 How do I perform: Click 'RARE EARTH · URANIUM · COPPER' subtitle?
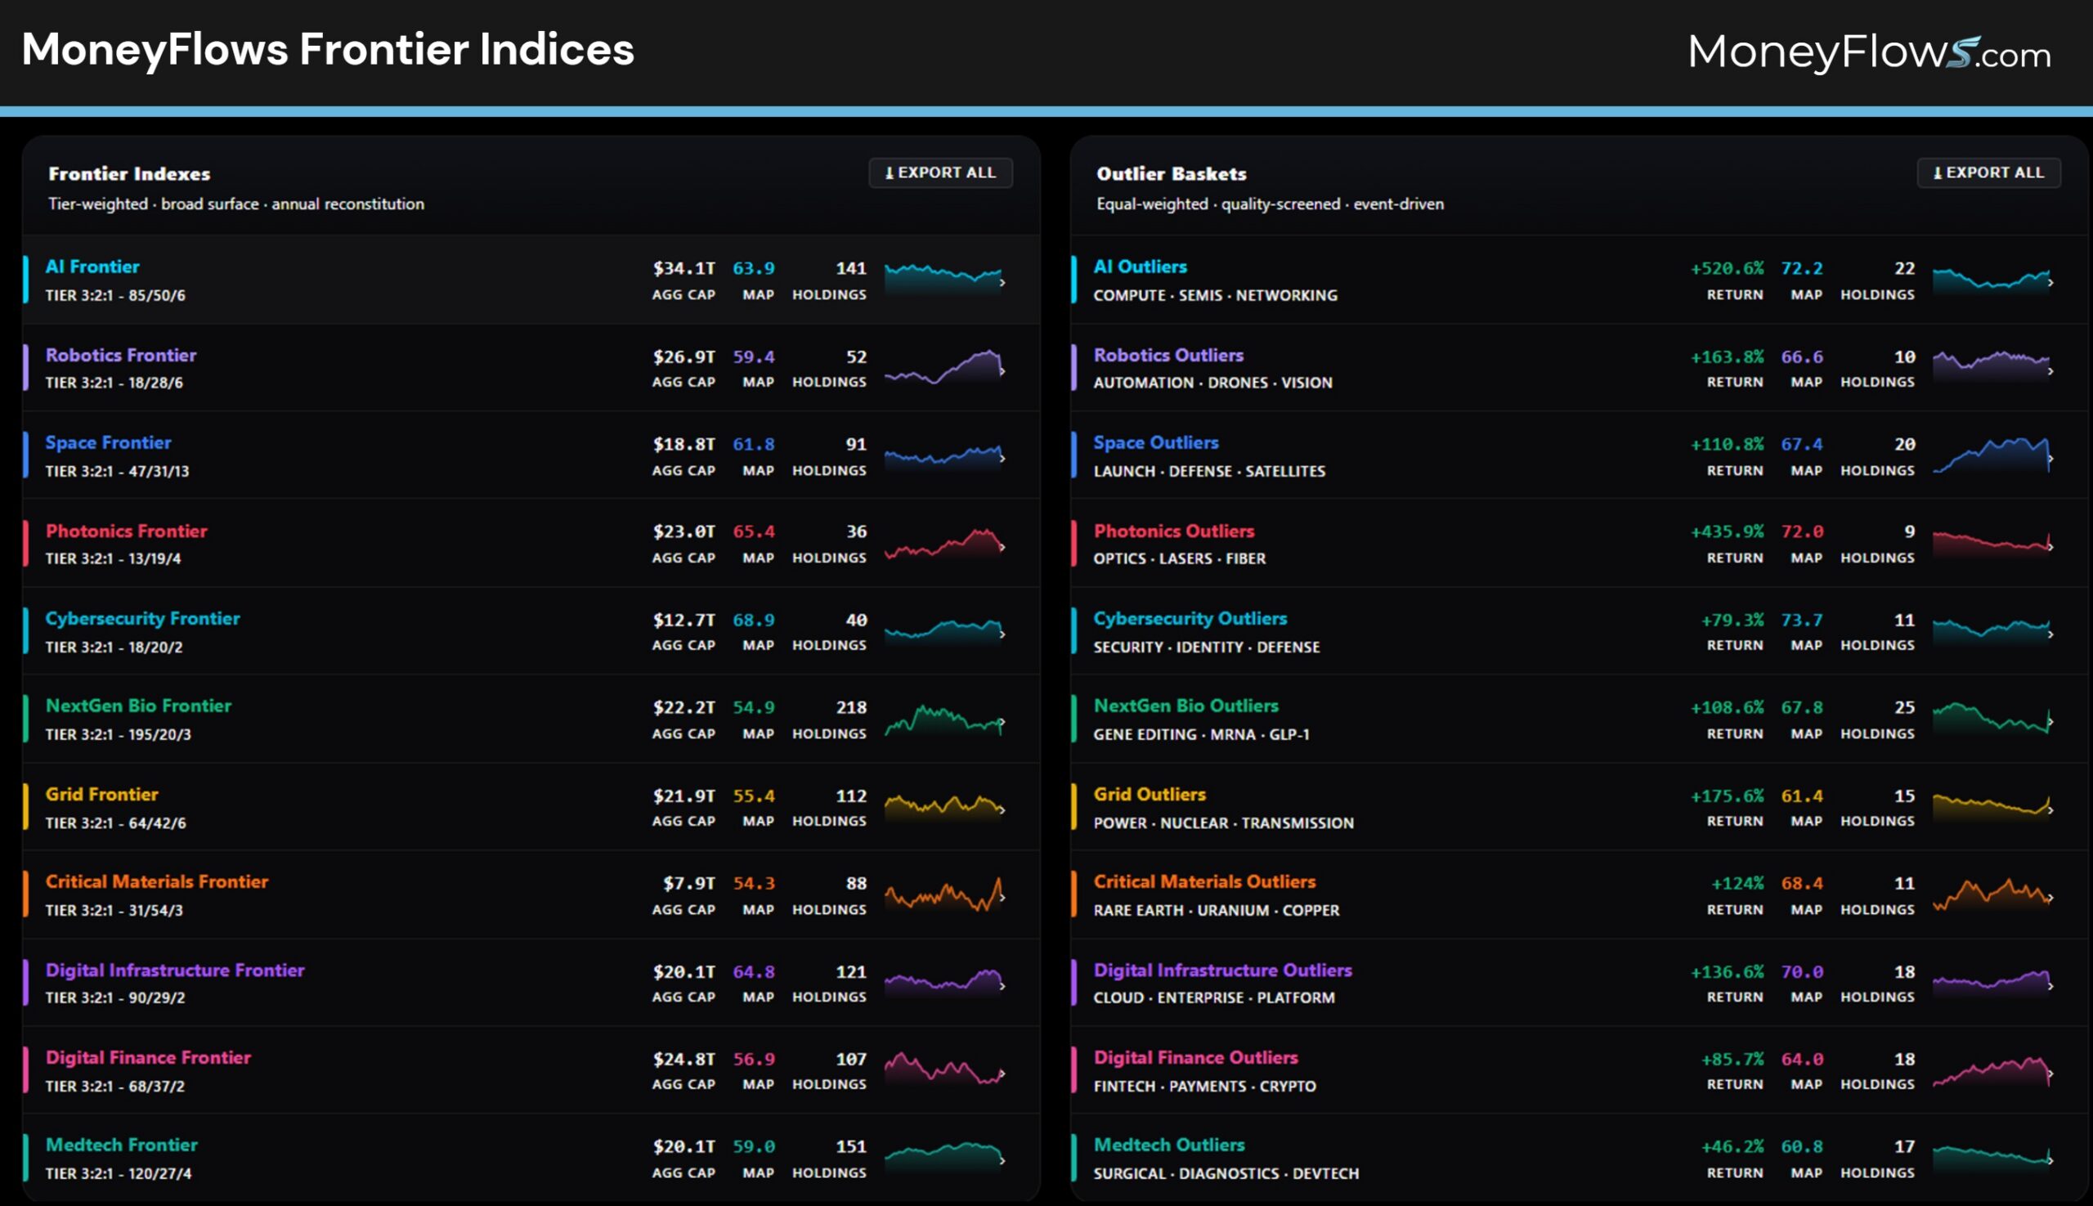coord(1216,910)
